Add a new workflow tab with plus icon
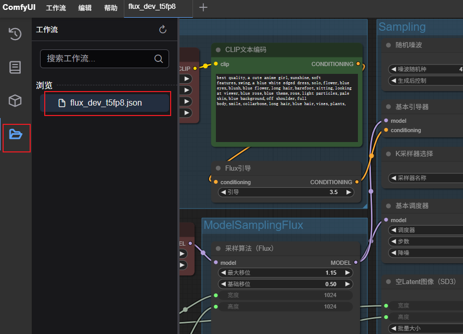Screen dimensions: 463x334 click(203, 7)
